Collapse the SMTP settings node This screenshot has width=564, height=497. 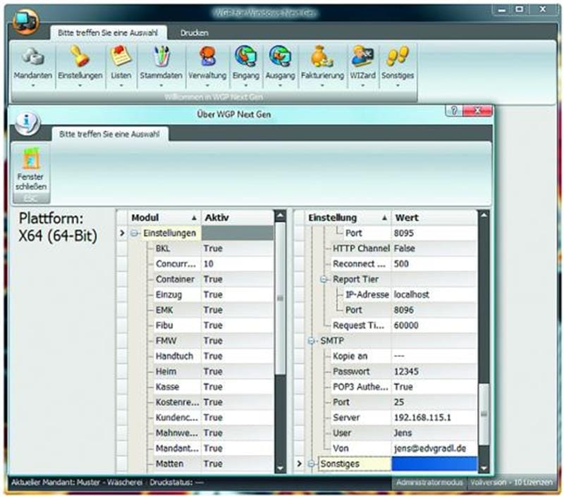[310, 341]
